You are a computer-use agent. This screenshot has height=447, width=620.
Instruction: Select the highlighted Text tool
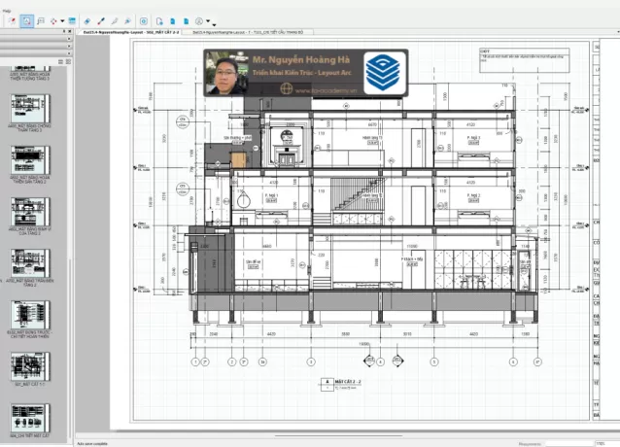tap(27, 21)
